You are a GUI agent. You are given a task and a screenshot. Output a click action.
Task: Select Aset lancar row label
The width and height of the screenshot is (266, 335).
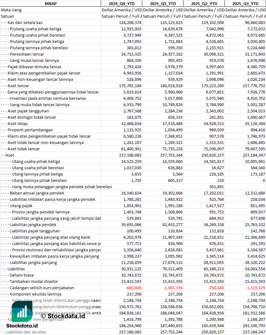[x=18, y=86]
